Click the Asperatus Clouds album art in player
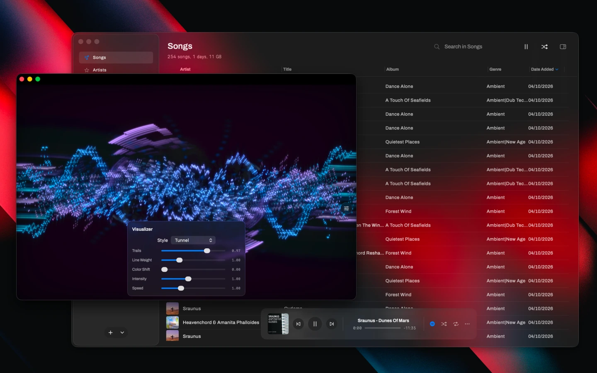597x373 pixels. pos(278,324)
